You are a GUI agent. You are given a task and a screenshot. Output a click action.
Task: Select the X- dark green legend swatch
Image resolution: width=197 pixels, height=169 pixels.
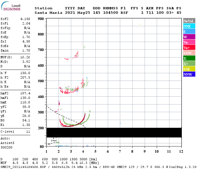click(x=189, y=58)
